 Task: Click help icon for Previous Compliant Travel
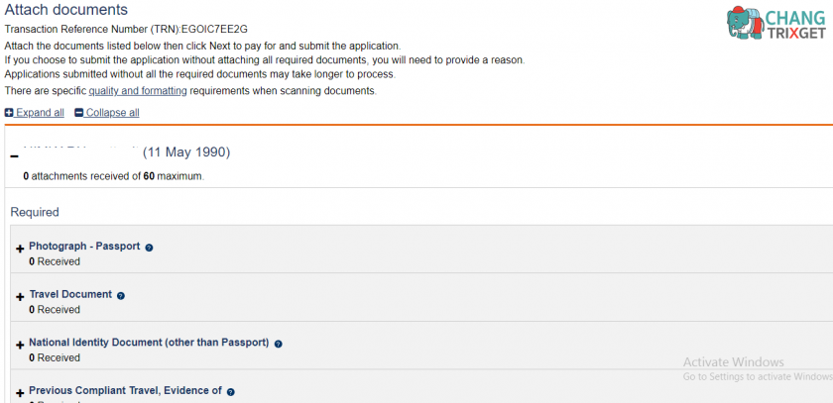230,392
